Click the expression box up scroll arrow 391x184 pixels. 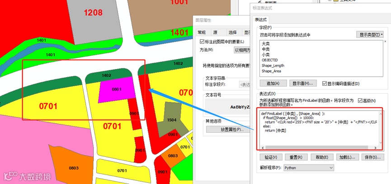click(381, 114)
